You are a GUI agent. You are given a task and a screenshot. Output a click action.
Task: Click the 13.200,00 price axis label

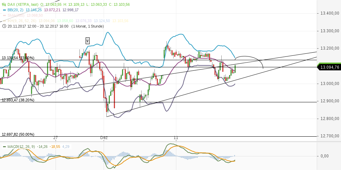(330, 48)
